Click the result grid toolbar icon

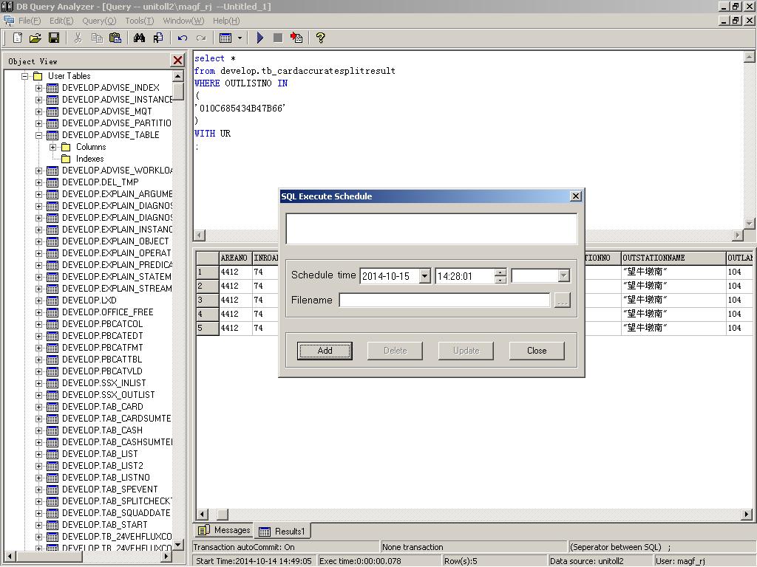(x=225, y=38)
